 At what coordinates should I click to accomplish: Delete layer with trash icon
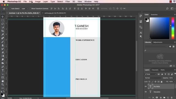point(172,98)
